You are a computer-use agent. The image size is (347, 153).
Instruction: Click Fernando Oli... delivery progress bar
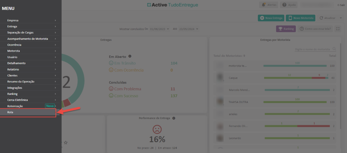(x=297, y=126)
